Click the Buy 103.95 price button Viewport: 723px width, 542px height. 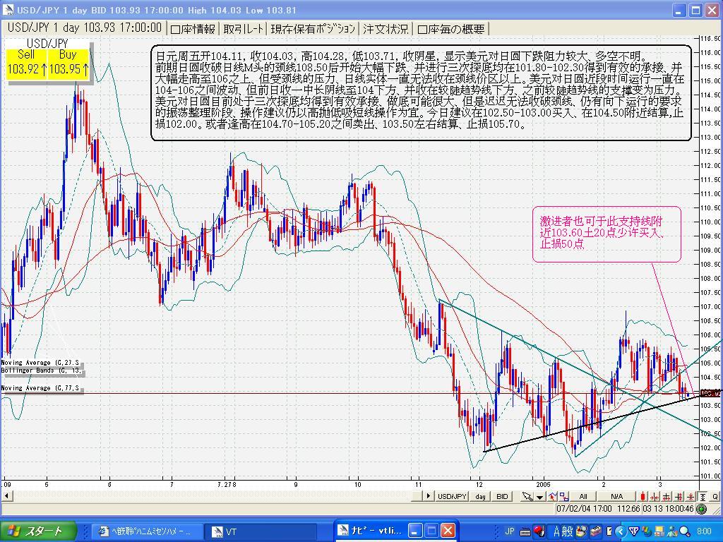click(x=68, y=64)
